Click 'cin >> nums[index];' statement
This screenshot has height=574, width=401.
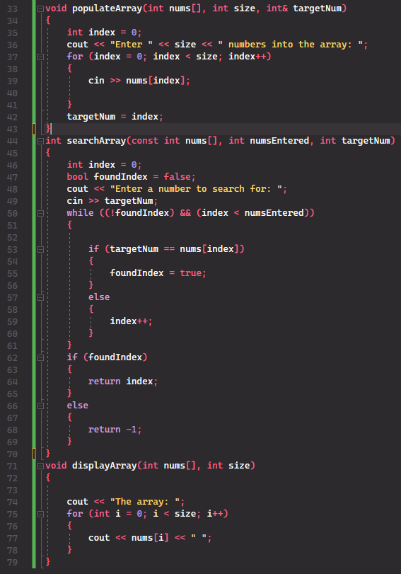[x=139, y=80]
